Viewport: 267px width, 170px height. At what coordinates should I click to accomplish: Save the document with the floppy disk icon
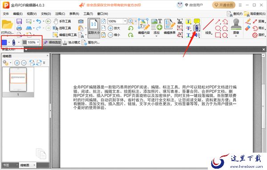19,21
